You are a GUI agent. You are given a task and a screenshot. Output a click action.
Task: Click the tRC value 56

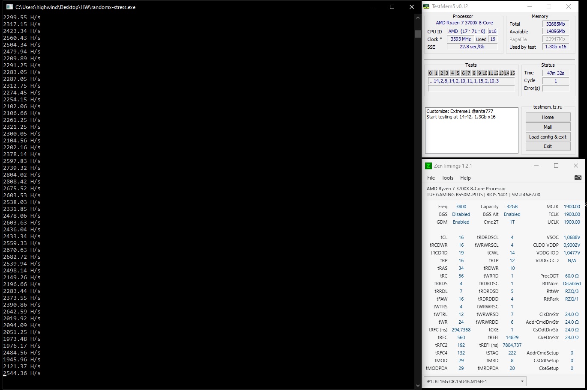tap(461, 276)
